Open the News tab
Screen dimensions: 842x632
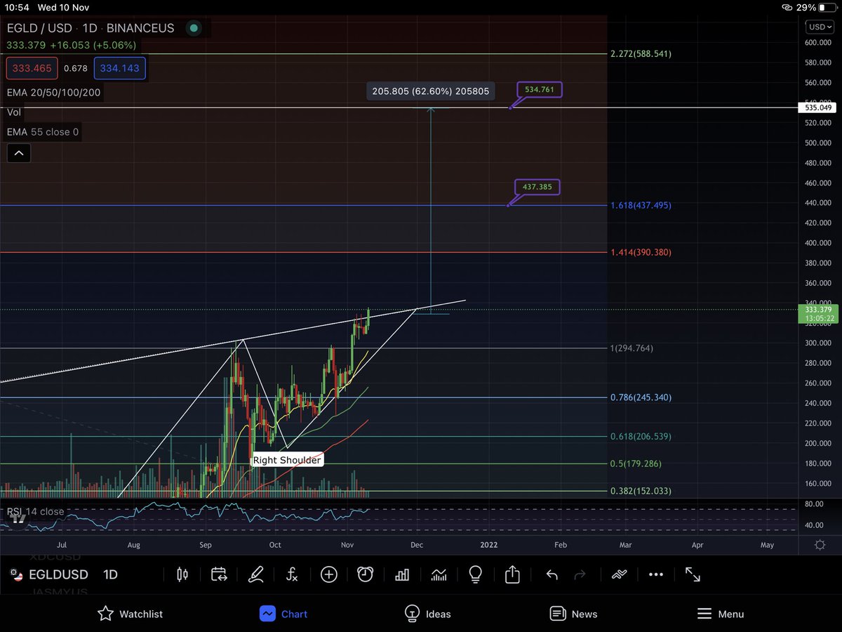[x=574, y=614]
